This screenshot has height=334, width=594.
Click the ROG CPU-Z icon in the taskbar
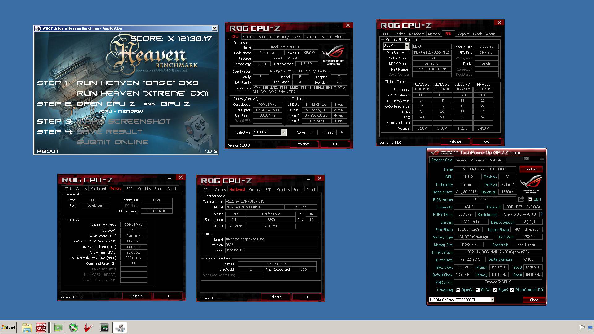(41, 328)
